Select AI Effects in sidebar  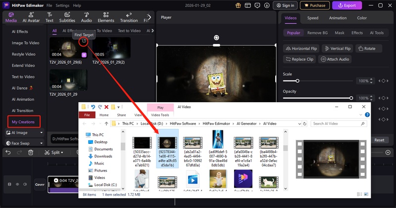[20, 32]
